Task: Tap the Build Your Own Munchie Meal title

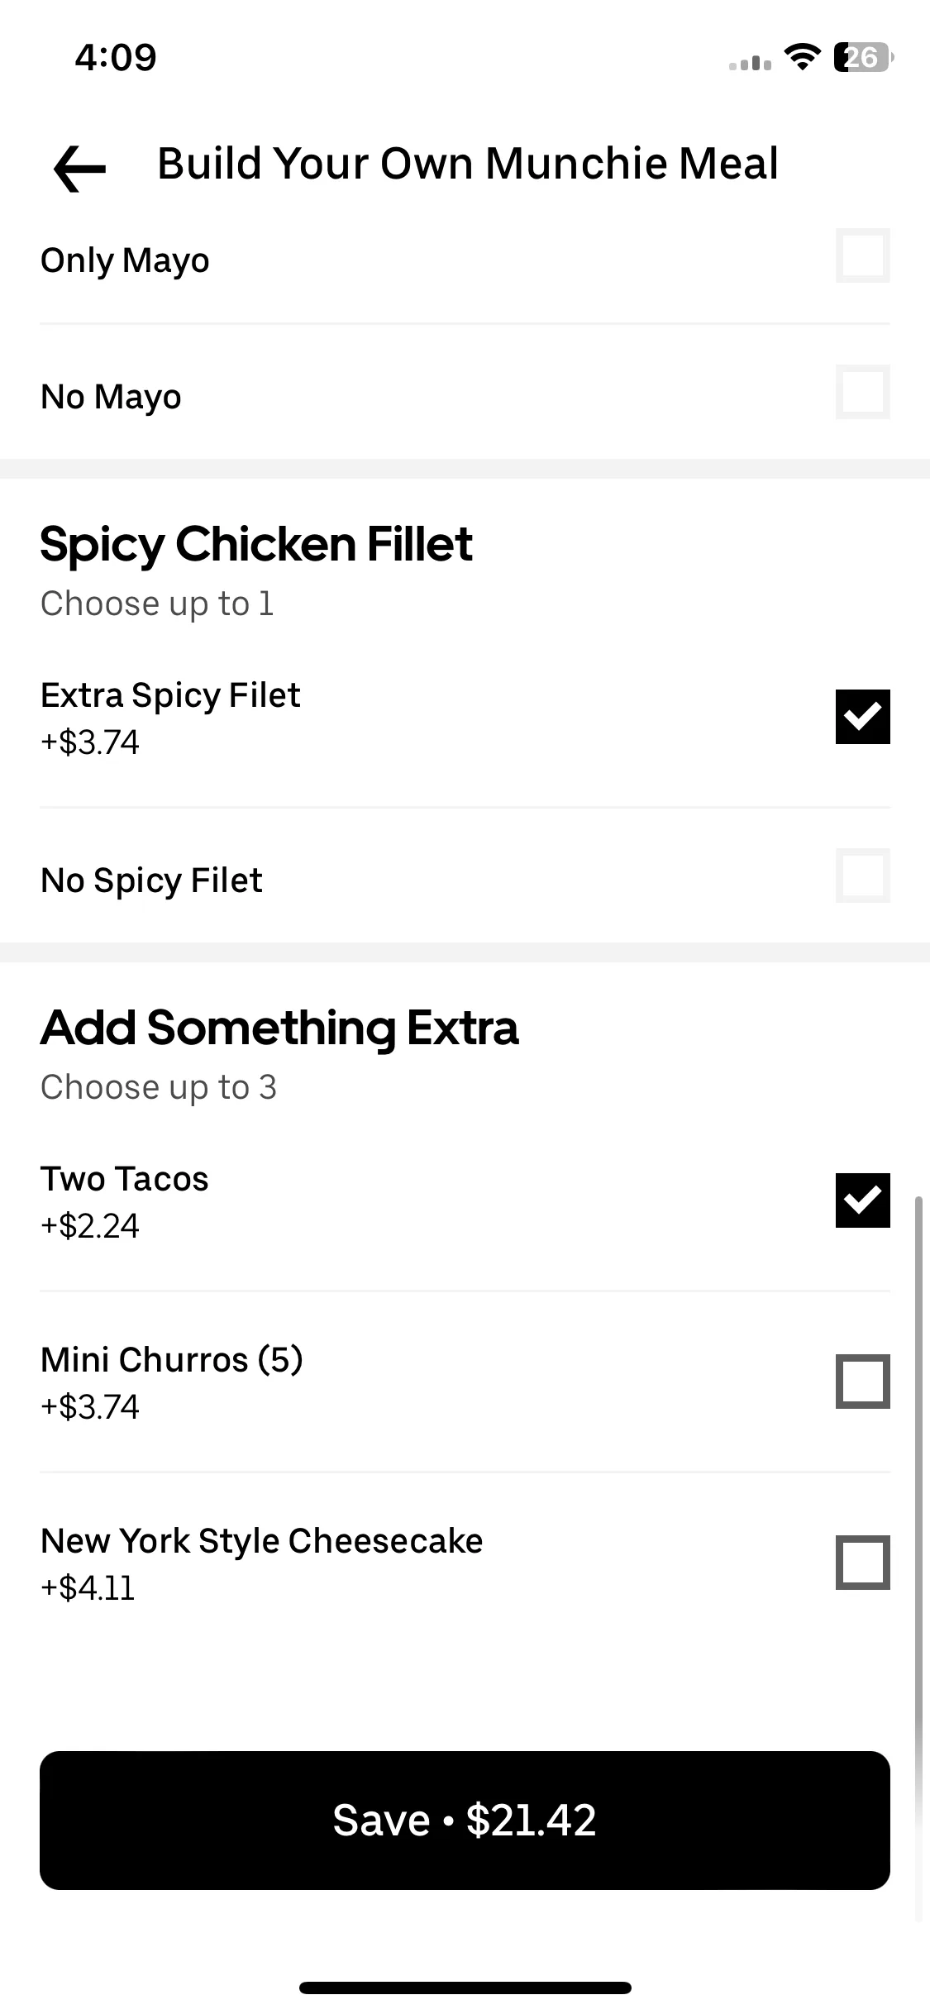Action: pyautogui.click(x=468, y=164)
